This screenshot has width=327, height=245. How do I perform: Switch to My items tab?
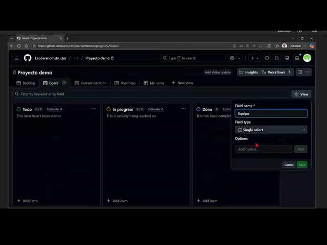tap(154, 83)
